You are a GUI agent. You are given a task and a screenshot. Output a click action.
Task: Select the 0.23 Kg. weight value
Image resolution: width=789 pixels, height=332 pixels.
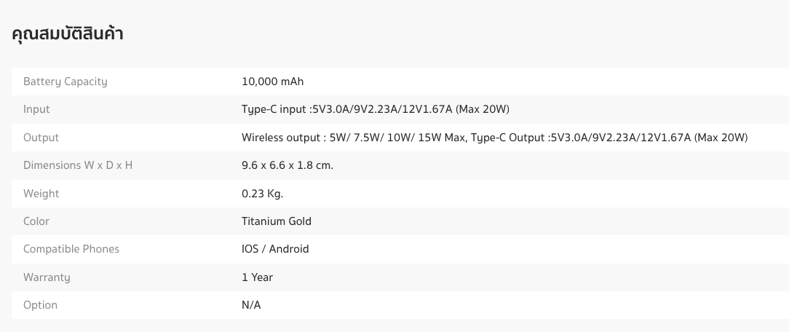coord(262,194)
